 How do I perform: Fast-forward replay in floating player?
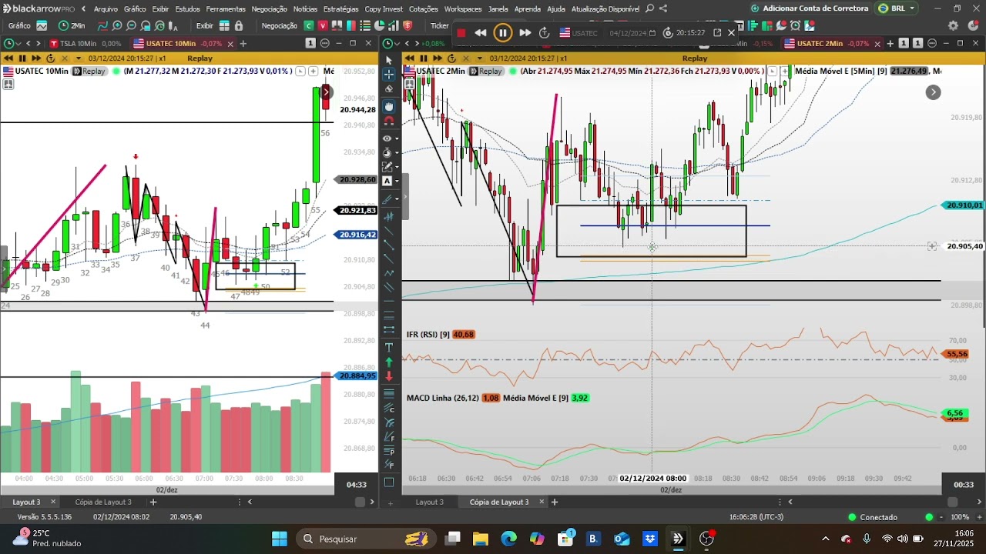pyautogui.click(x=525, y=32)
